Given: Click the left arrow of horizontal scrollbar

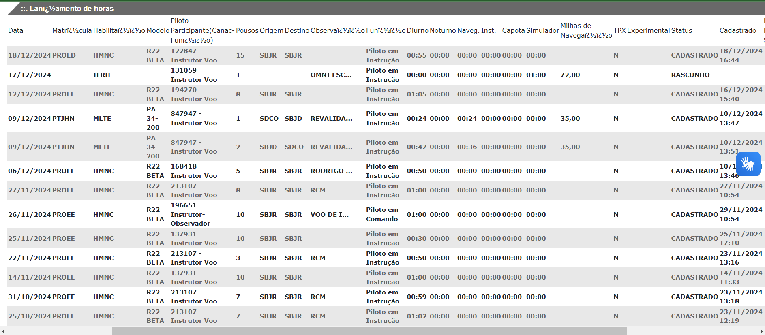Looking at the screenshot, I should click(x=3, y=331).
